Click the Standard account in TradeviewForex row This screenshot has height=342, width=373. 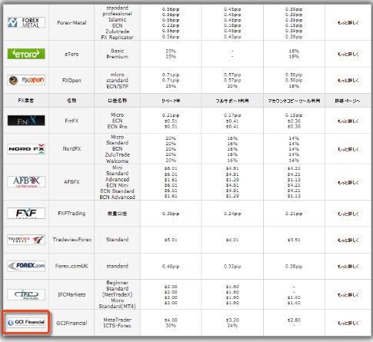click(x=117, y=240)
